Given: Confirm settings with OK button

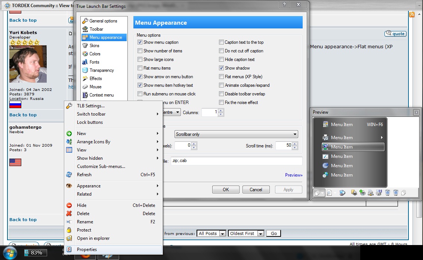Looking at the screenshot, I should (226, 190).
